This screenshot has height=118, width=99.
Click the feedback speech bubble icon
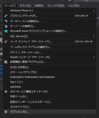point(70,1)
